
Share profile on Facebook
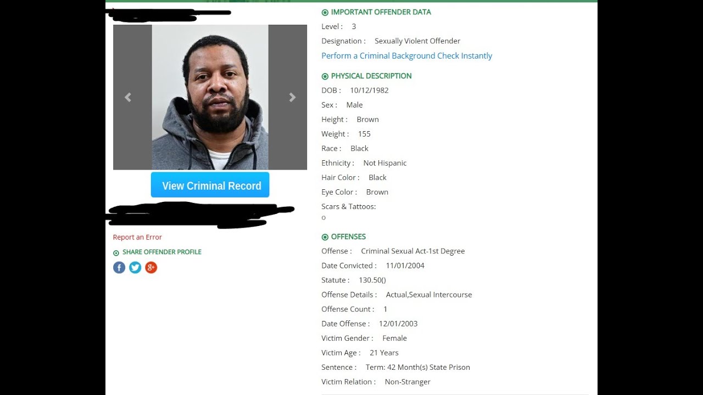coord(119,268)
